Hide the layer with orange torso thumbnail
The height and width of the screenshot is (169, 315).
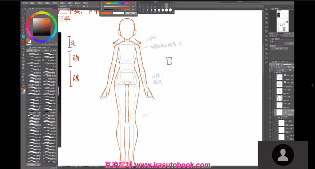click(270, 98)
